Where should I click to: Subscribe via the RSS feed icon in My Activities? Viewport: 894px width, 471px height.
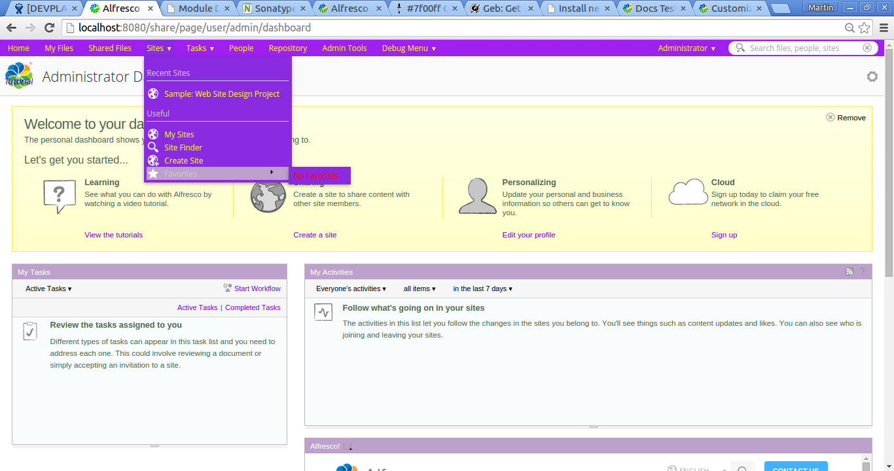pos(849,271)
